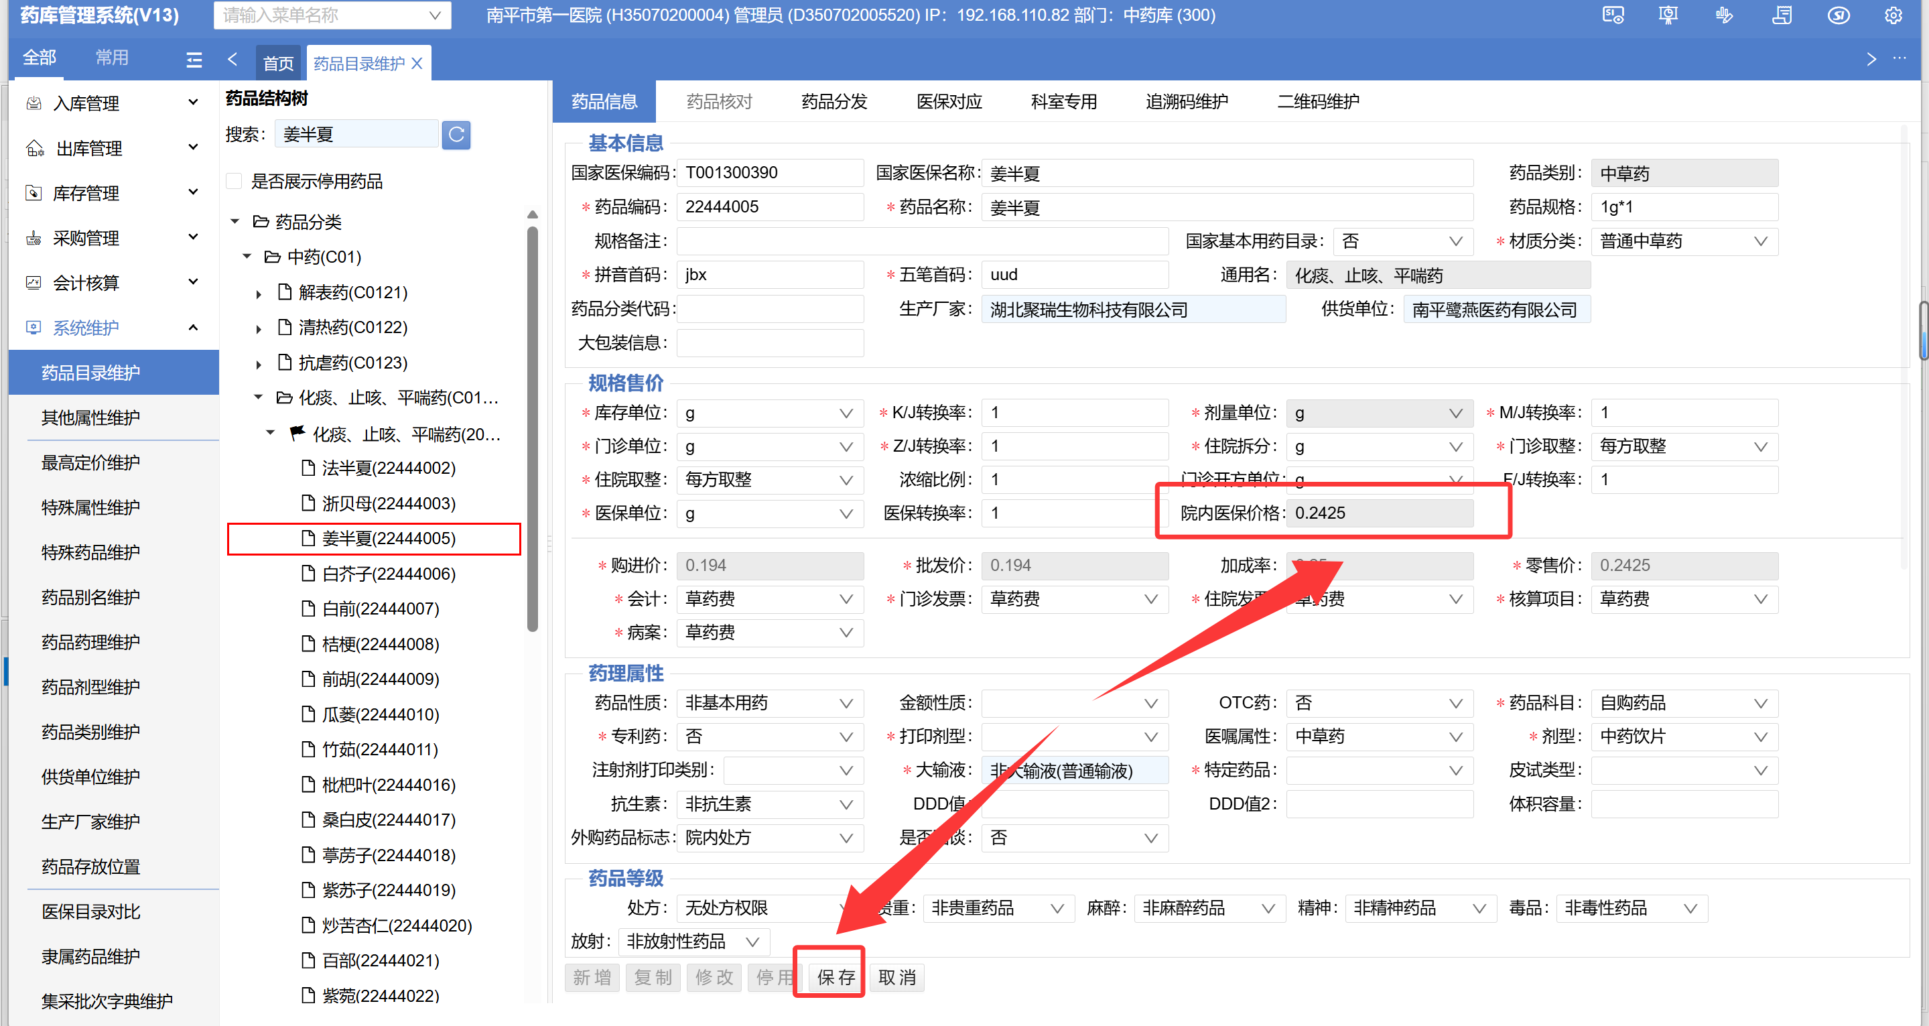The width and height of the screenshot is (1929, 1026).
Task: Click the presentation board icon in header
Action: coord(1668,15)
